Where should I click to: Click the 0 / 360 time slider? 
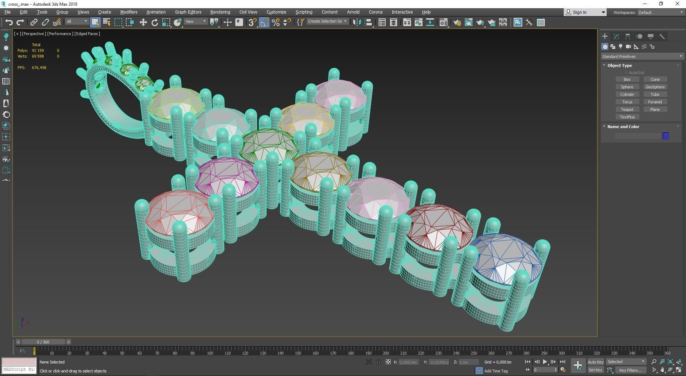coord(43,342)
